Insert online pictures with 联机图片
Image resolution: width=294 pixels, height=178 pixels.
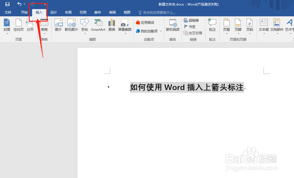click(71, 25)
